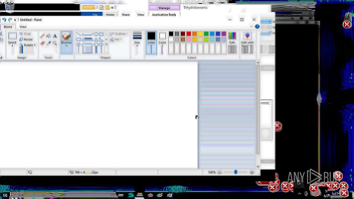The image size is (354, 199).
Task: Select Manage tab in Explorer window
Action: [x=164, y=8]
